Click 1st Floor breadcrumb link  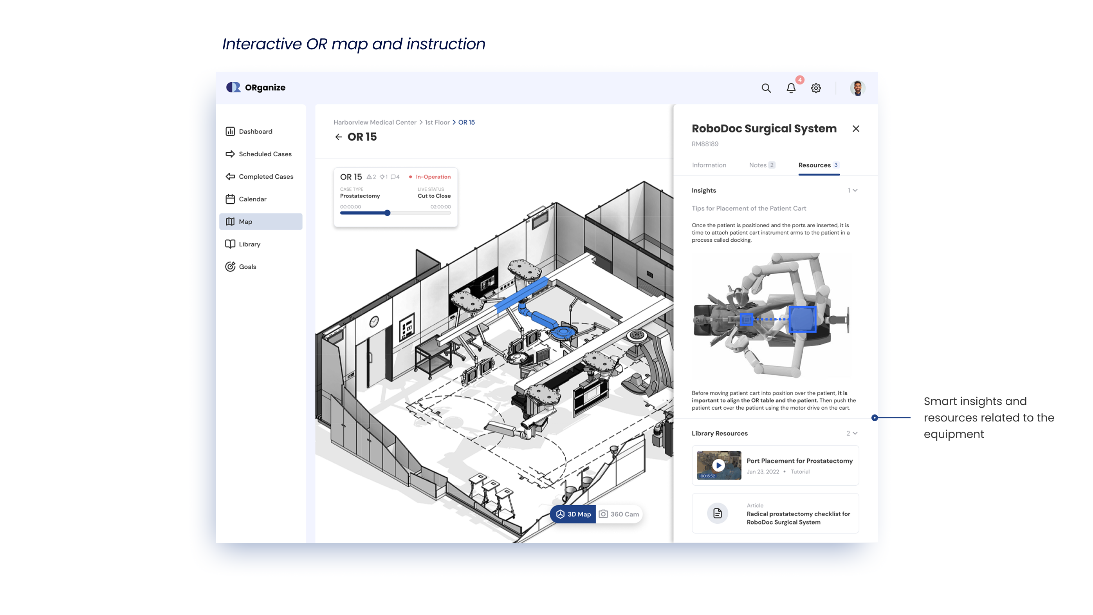(437, 122)
